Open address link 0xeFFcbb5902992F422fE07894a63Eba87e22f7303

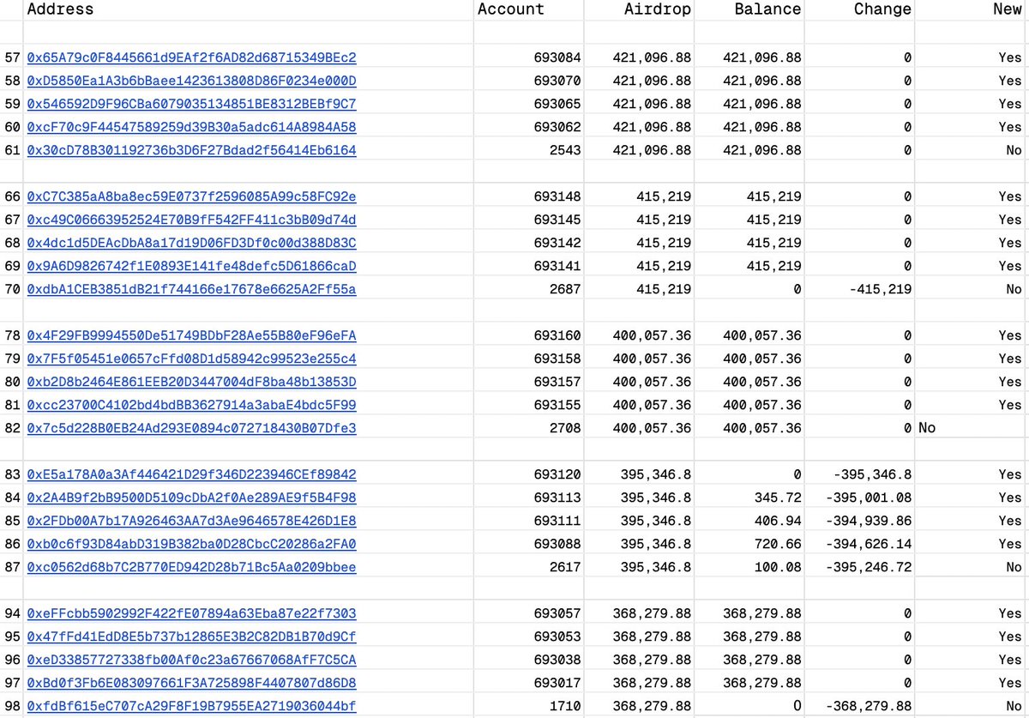191,613
